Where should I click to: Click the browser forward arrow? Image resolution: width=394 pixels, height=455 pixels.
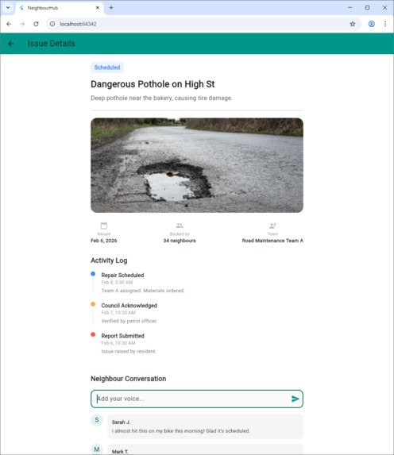[x=22, y=24]
